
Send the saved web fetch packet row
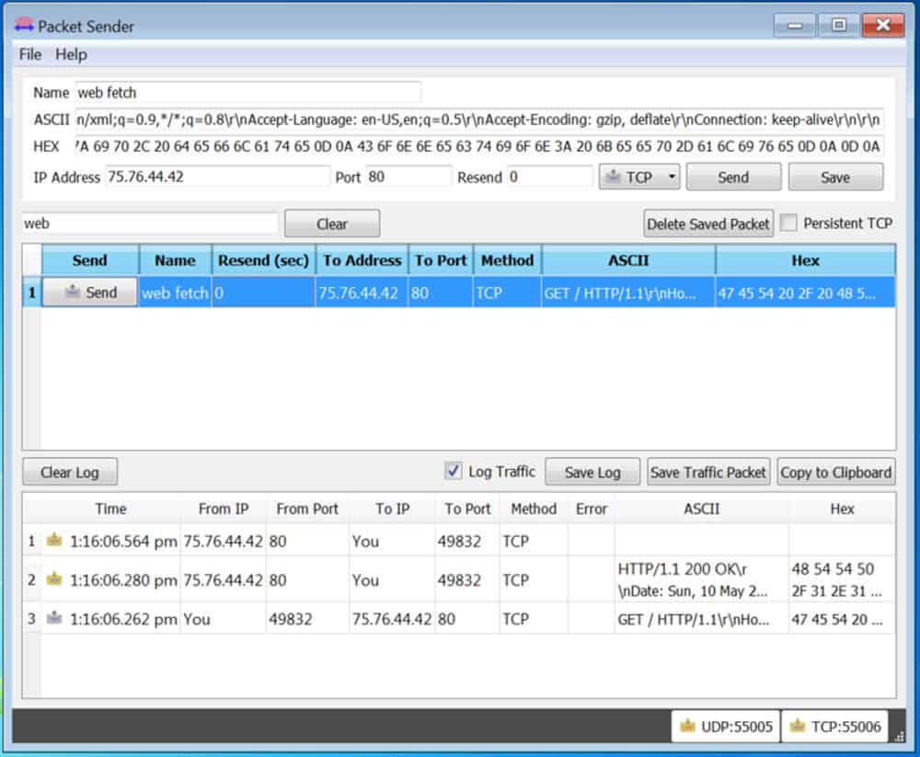(90, 292)
